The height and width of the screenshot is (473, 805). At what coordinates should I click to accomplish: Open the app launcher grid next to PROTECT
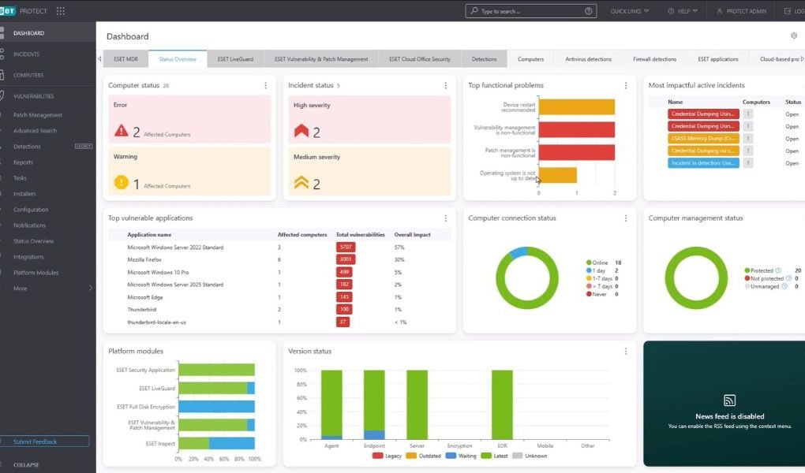(61, 11)
